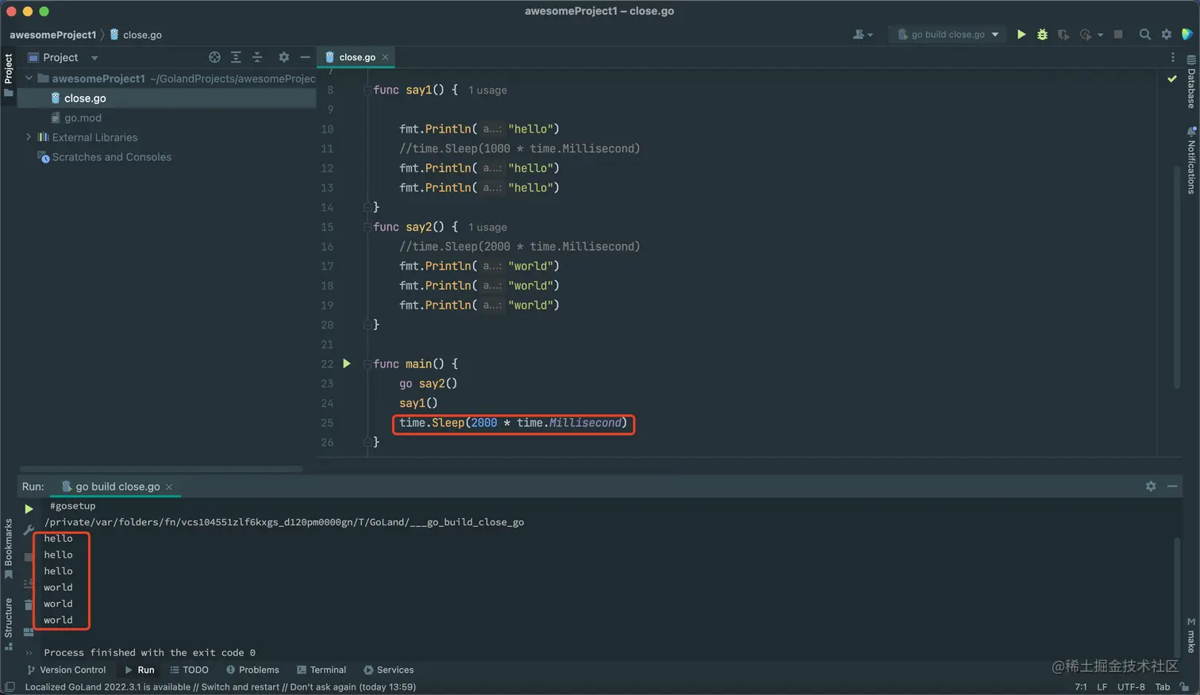Toggle the Project side tool window
The width and height of the screenshot is (1200, 695).
pyautogui.click(x=9, y=74)
